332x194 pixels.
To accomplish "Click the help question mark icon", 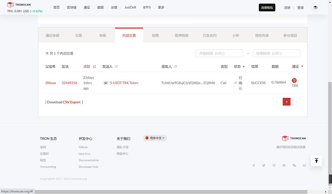I will pyautogui.click(x=47, y=53).
